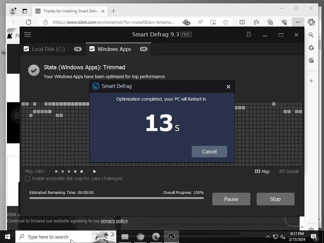This screenshot has height=243, width=324.
Task: Click the last (white) map color swatch
Action: pos(94,171)
